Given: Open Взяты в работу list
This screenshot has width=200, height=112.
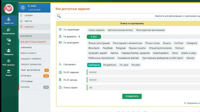Looking at the screenshot, I should [x=34, y=53].
